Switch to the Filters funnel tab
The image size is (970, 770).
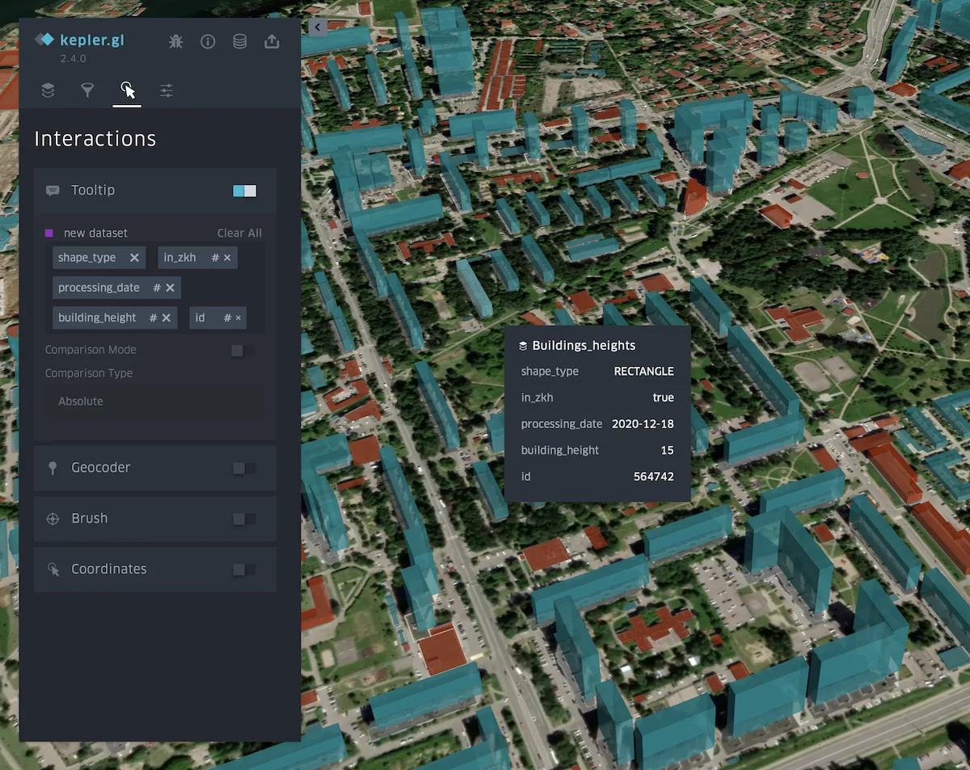tap(87, 90)
